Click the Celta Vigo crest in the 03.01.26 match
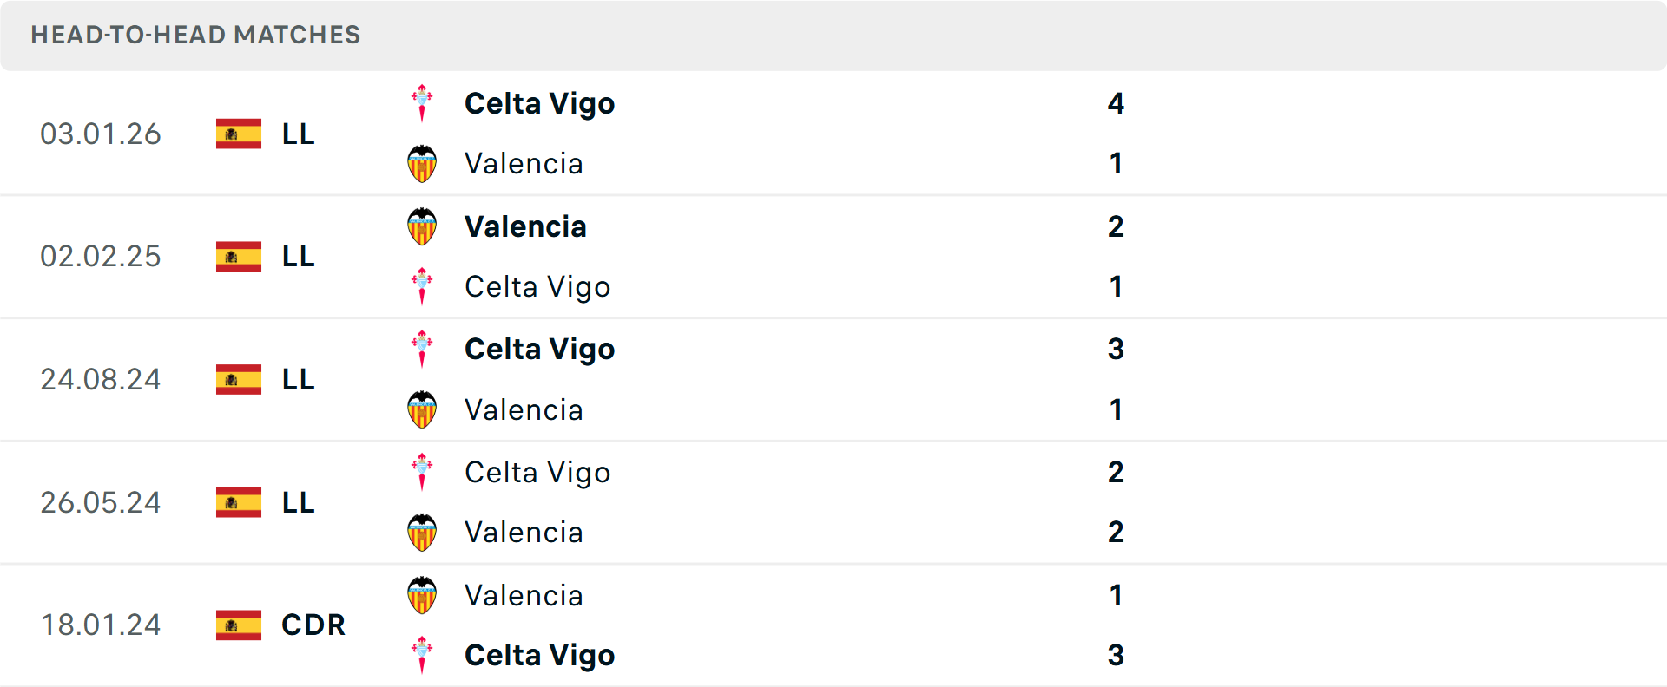This screenshot has height=687, width=1667. 422,102
